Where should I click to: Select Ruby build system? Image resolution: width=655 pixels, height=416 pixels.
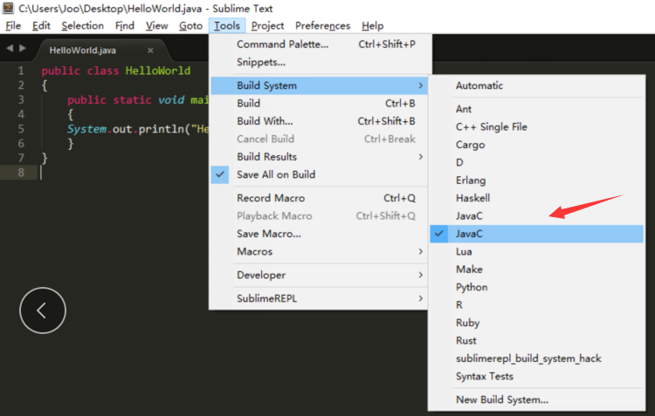537,323
